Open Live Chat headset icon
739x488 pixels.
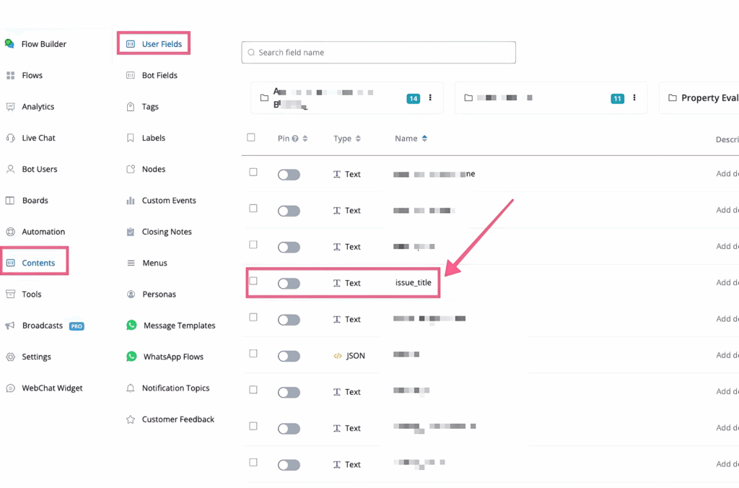coord(10,138)
